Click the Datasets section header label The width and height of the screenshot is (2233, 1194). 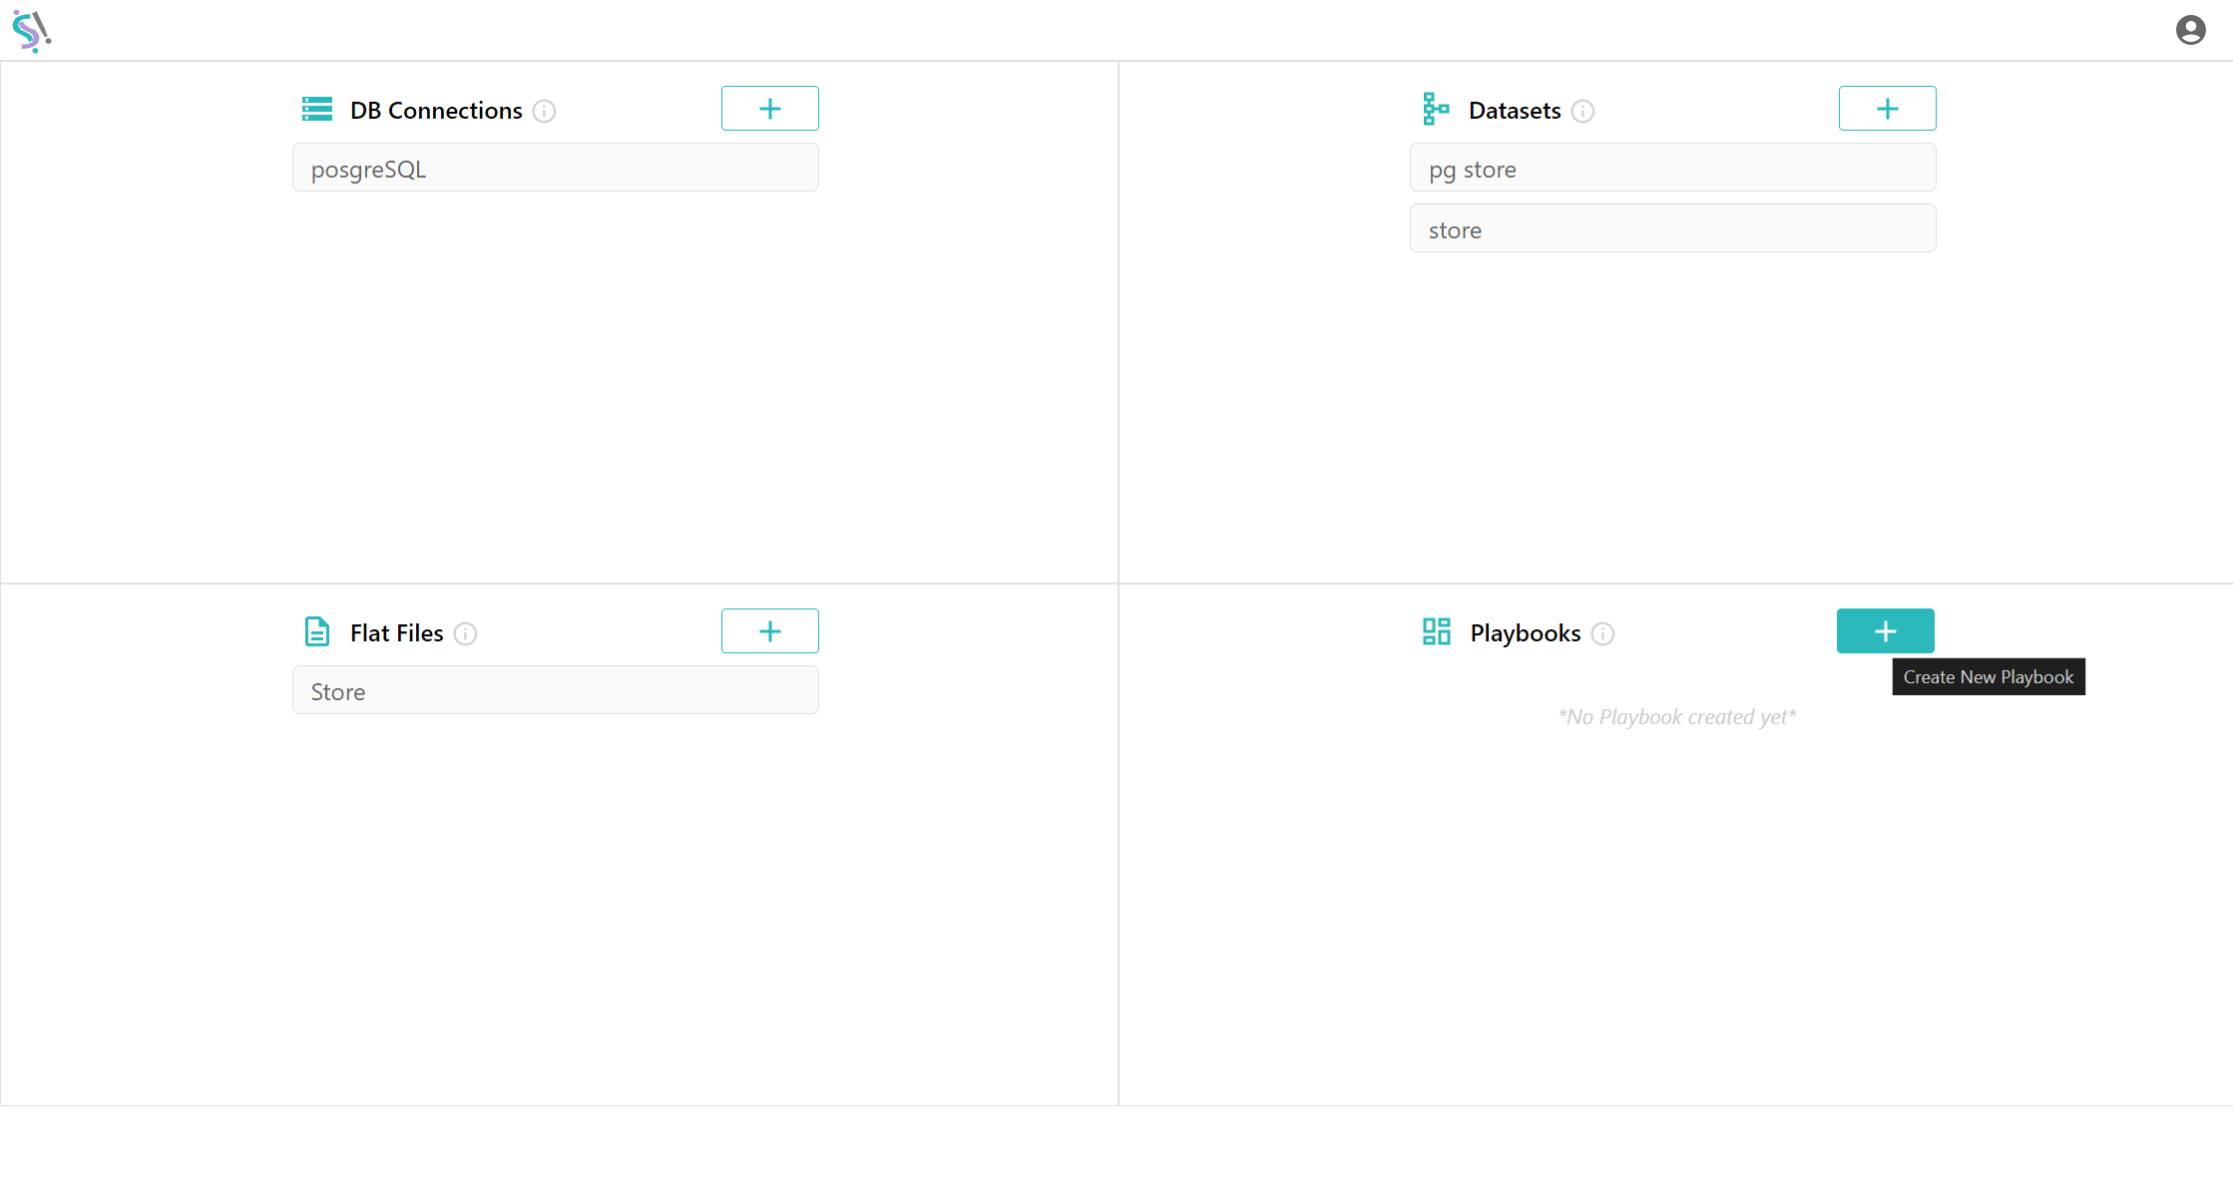click(x=1514, y=109)
